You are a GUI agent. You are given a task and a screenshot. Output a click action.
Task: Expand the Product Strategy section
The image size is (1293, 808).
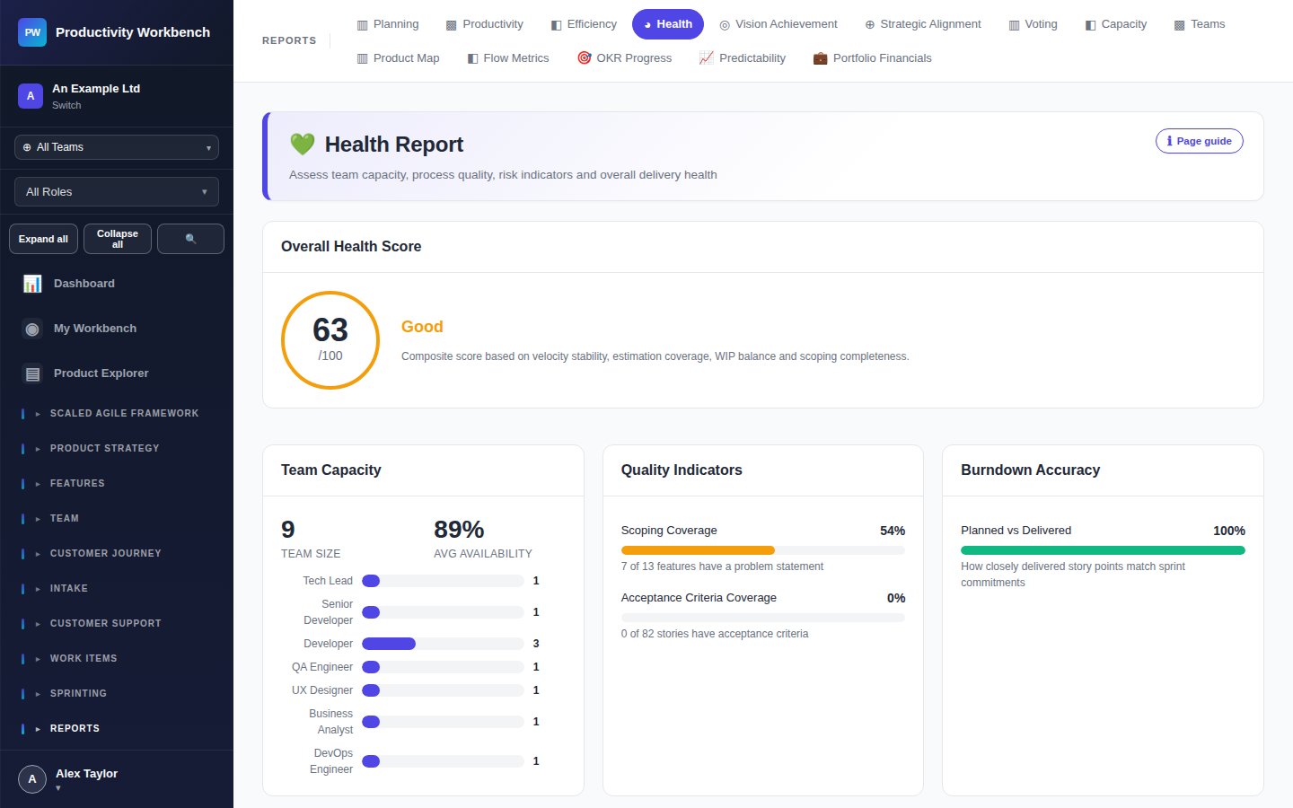(x=117, y=449)
